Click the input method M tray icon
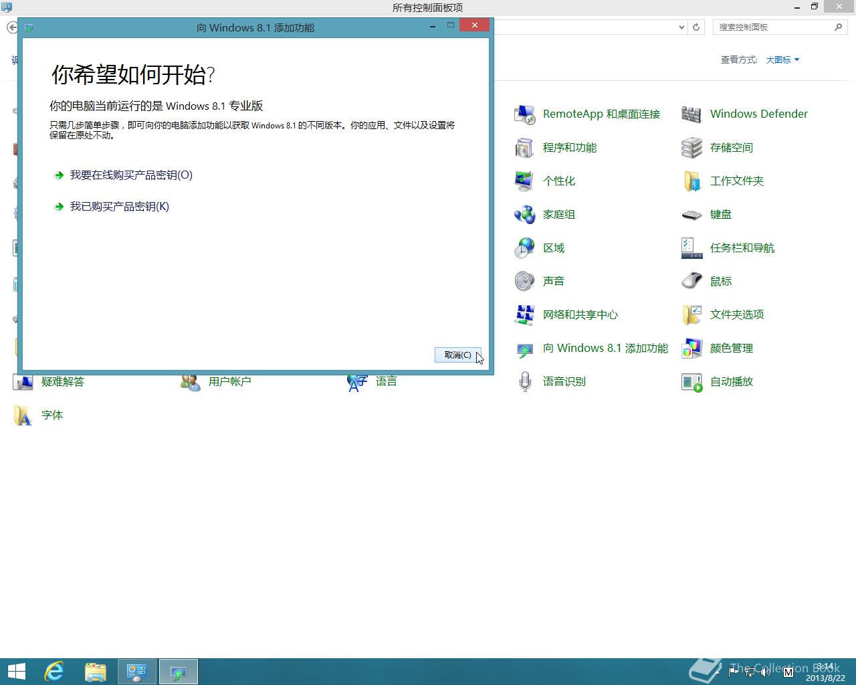856x685 pixels. click(x=788, y=671)
